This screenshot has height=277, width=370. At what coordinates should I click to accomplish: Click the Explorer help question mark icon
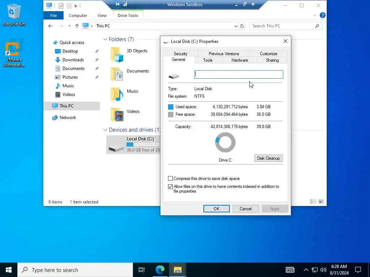coord(322,15)
